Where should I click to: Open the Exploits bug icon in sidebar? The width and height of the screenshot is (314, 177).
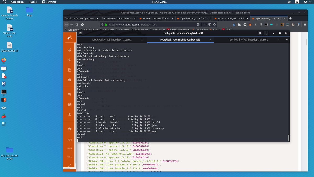click(70, 50)
